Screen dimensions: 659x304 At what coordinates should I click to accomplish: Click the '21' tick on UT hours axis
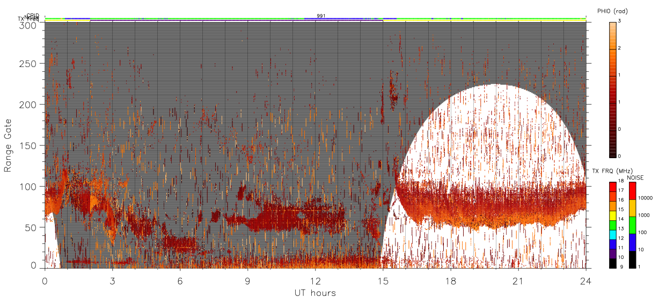tap(518, 280)
